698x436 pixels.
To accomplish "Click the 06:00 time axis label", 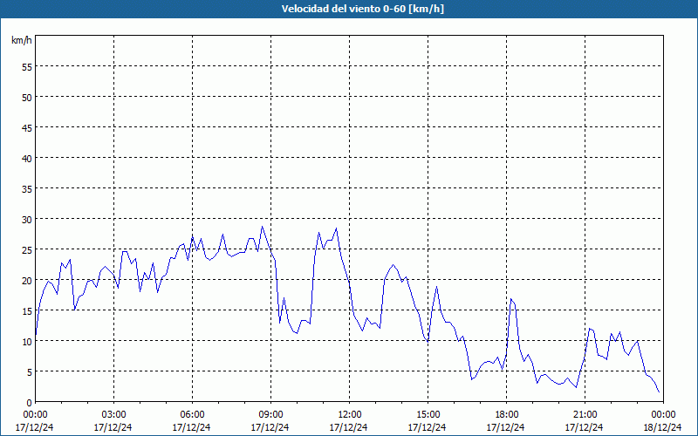I will (x=192, y=415).
